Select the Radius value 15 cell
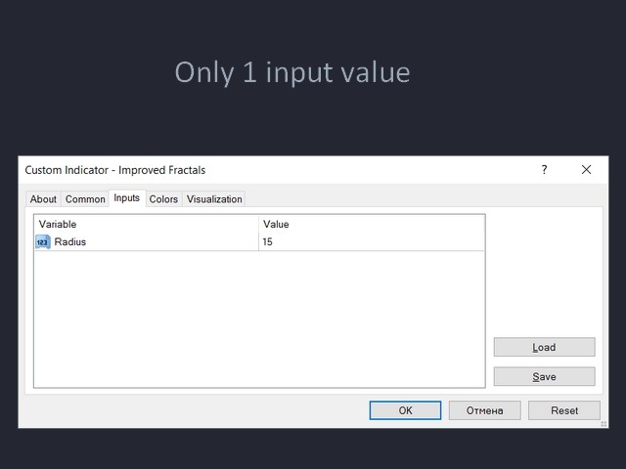The width and height of the screenshot is (626, 469). point(372,241)
